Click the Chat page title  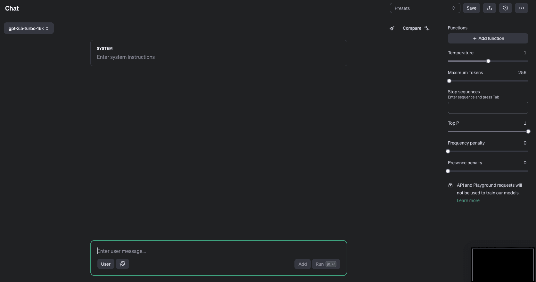[x=12, y=8]
